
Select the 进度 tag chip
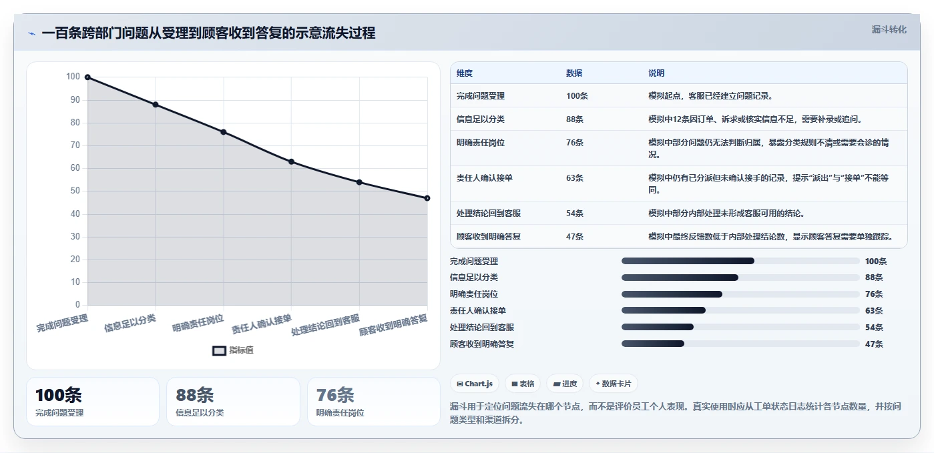[x=565, y=384]
